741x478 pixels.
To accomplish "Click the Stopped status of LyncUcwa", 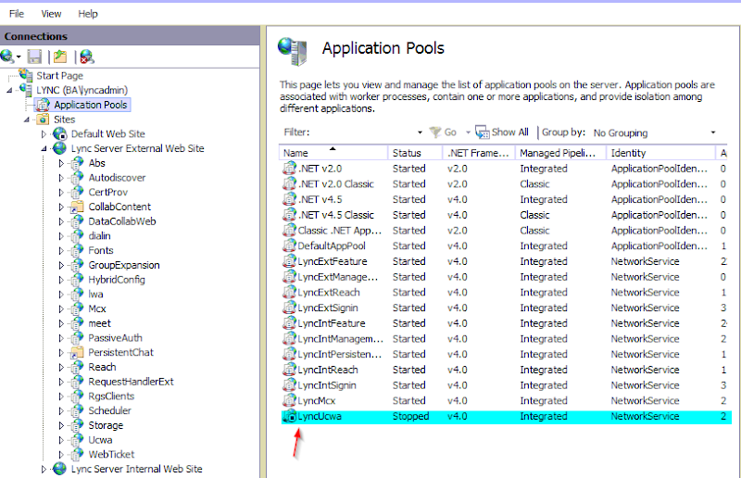I will coord(410,417).
